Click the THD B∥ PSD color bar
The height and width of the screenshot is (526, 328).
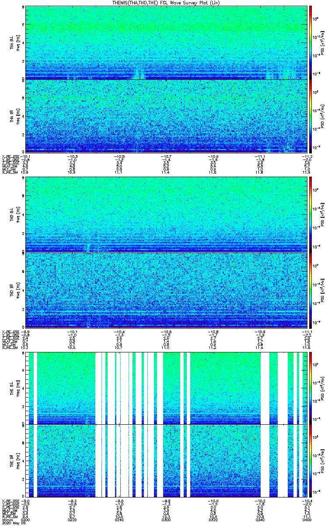(x=311, y=289)
